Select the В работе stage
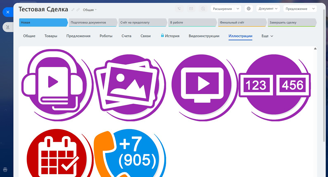The height and width of the screenshot is (177, 328). (192, 23)
